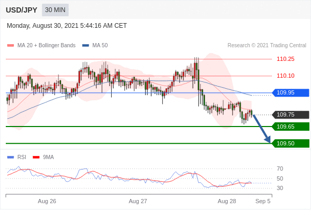Click the MA 50 legend label
This screenshot has height=210, width=311.
coord(100,46)
